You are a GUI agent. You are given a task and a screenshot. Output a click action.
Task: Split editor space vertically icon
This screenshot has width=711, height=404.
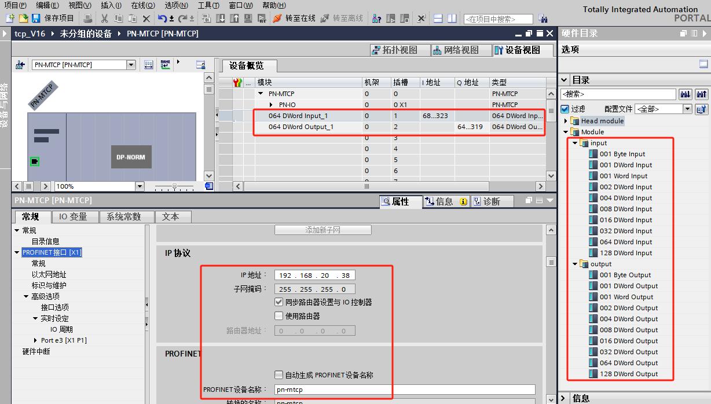click(x=452, y=19)
